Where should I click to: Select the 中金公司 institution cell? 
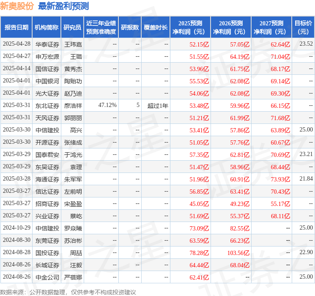pyautogui.click(x=47, y=277)
